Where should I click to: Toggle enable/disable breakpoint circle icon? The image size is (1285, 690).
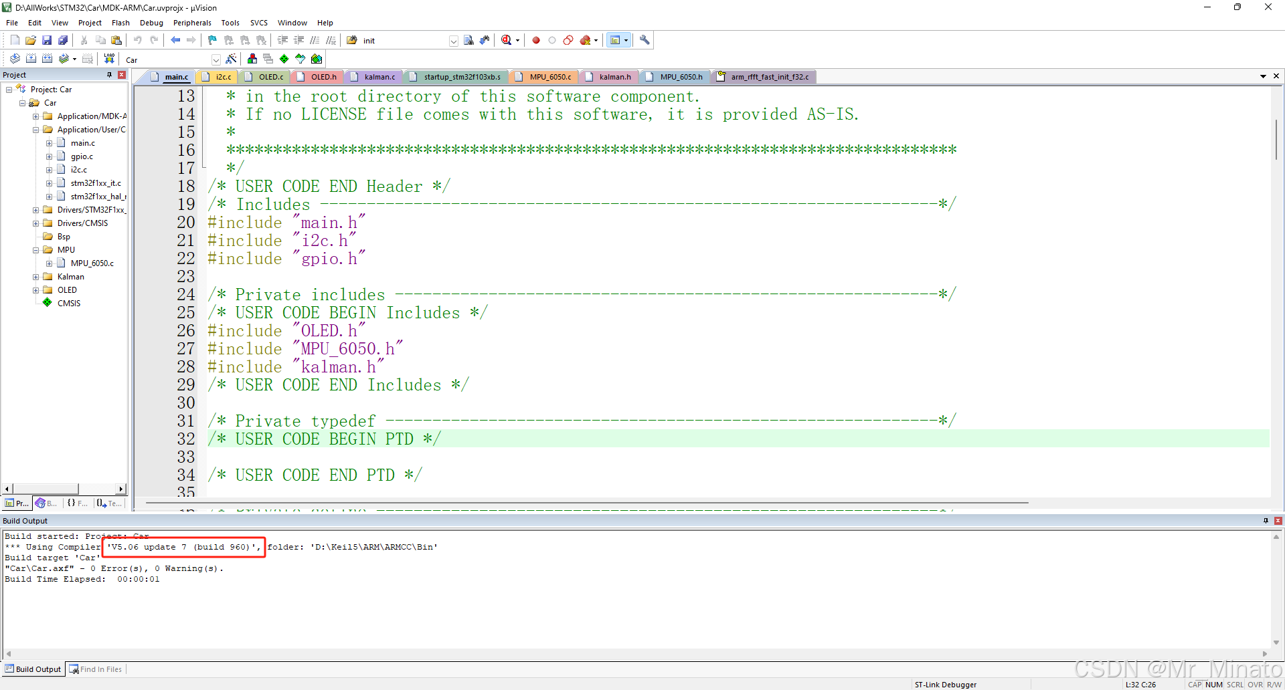pos(552,40)
